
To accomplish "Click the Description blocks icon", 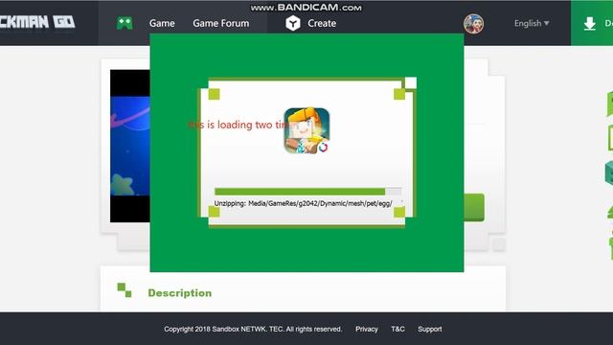I will 125,290.
